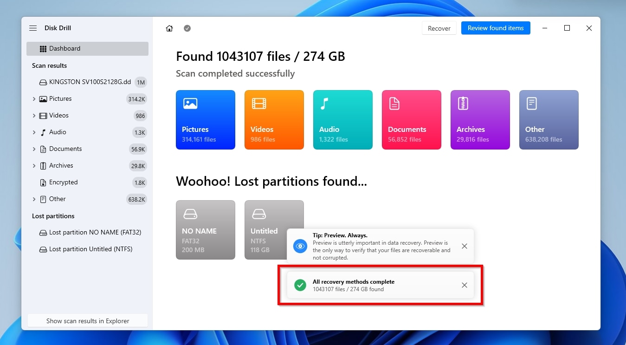
Task: Open the hamburger menu beside Disk Drill
Action: pos(33,28)
